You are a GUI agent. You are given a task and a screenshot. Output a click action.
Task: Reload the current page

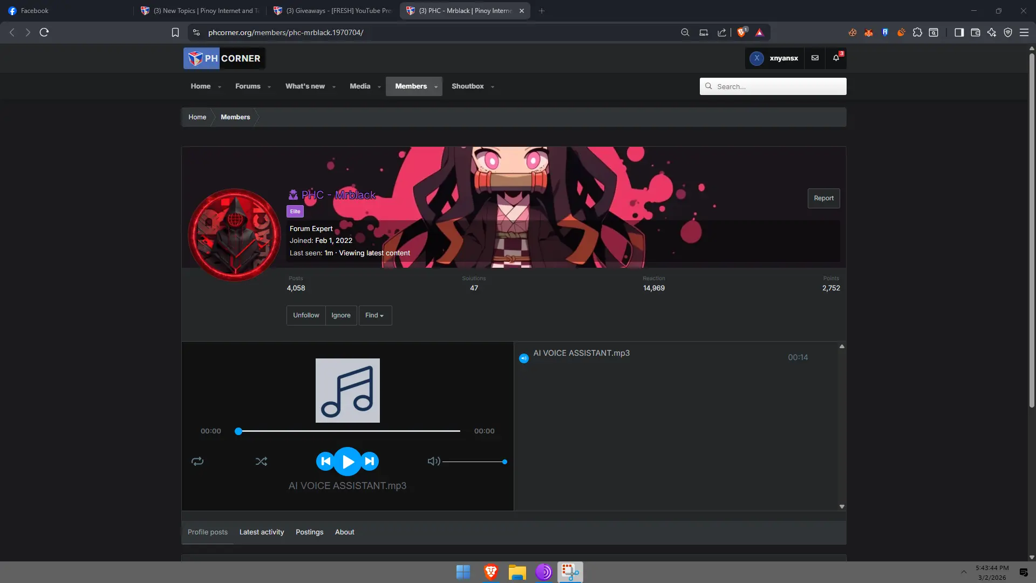click(x=44, y=32)
